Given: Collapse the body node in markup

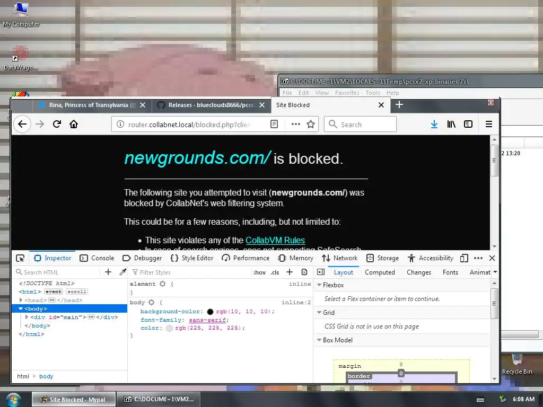Looking at the screenshot, I should (x=21, y=308).
